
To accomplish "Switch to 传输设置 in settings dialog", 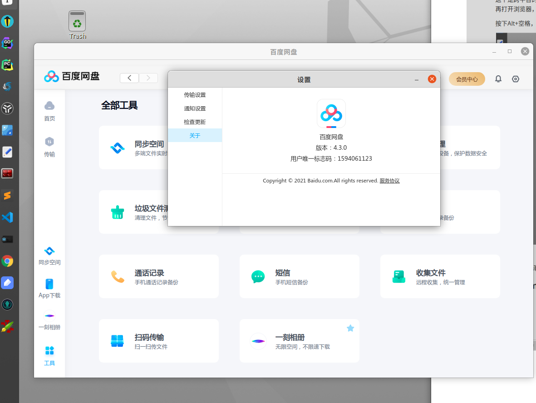I will pos(195,95).
